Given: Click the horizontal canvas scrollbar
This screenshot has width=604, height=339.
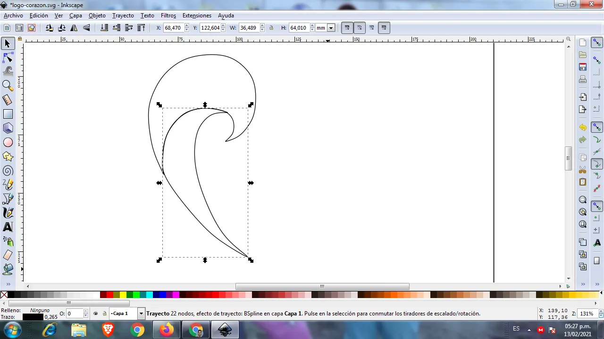Looking at the screenshot, I should [x=322, y=286].
